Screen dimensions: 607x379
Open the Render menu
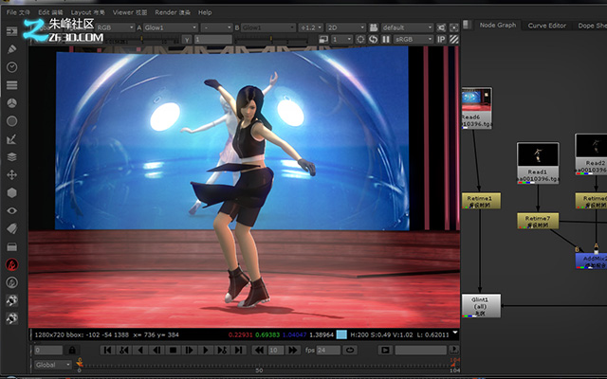point(173,12)
